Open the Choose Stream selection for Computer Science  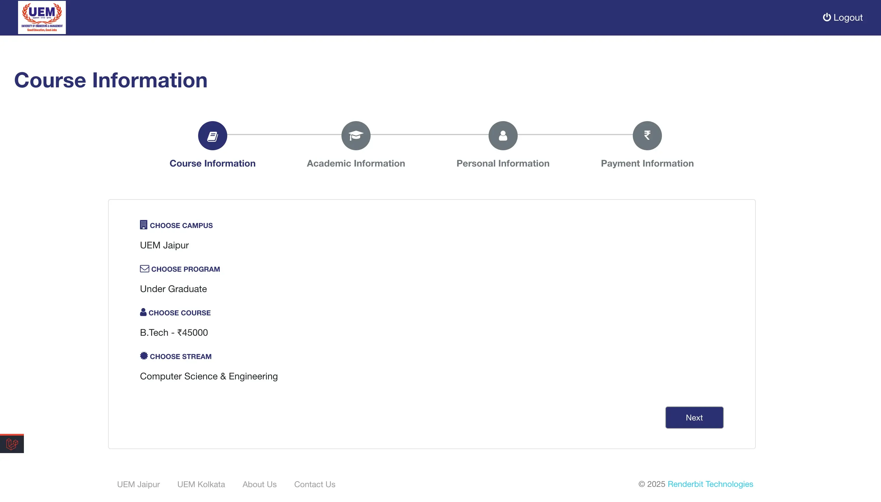[x=209, y=376]
